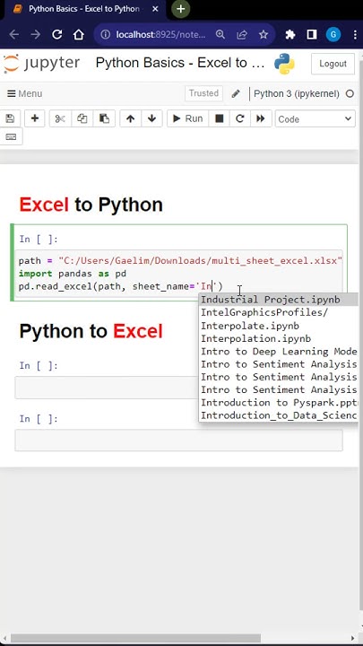Copy the selected cells
Viewport: 363px width, 646px height.
pyautogui.click(x=82, y=118)
